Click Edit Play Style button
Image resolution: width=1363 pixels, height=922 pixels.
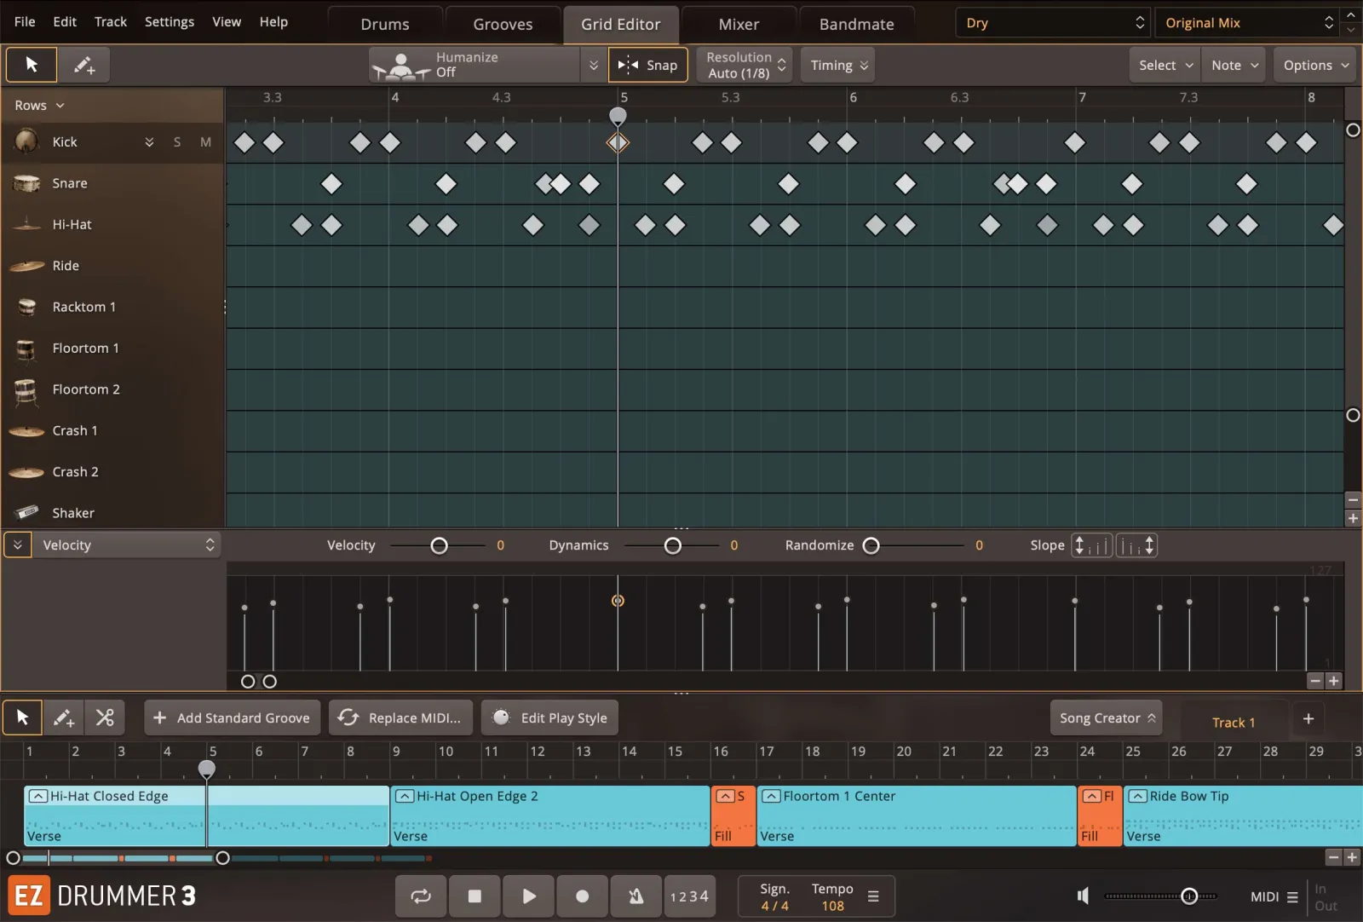pos(549,717)
